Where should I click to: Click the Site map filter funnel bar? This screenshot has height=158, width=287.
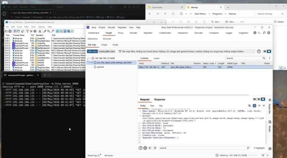(x=186, y=52)
